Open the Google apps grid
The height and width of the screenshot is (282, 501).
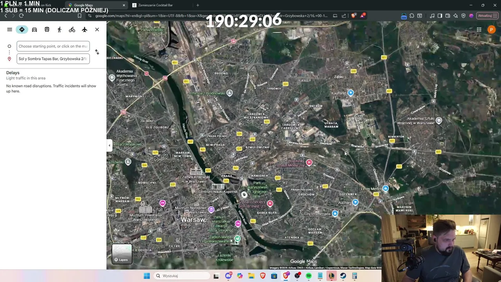pos(479,30)
